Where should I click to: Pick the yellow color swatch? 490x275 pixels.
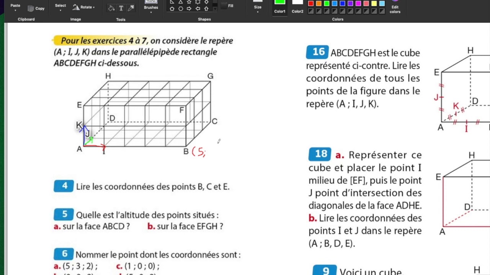coord(374,3)
